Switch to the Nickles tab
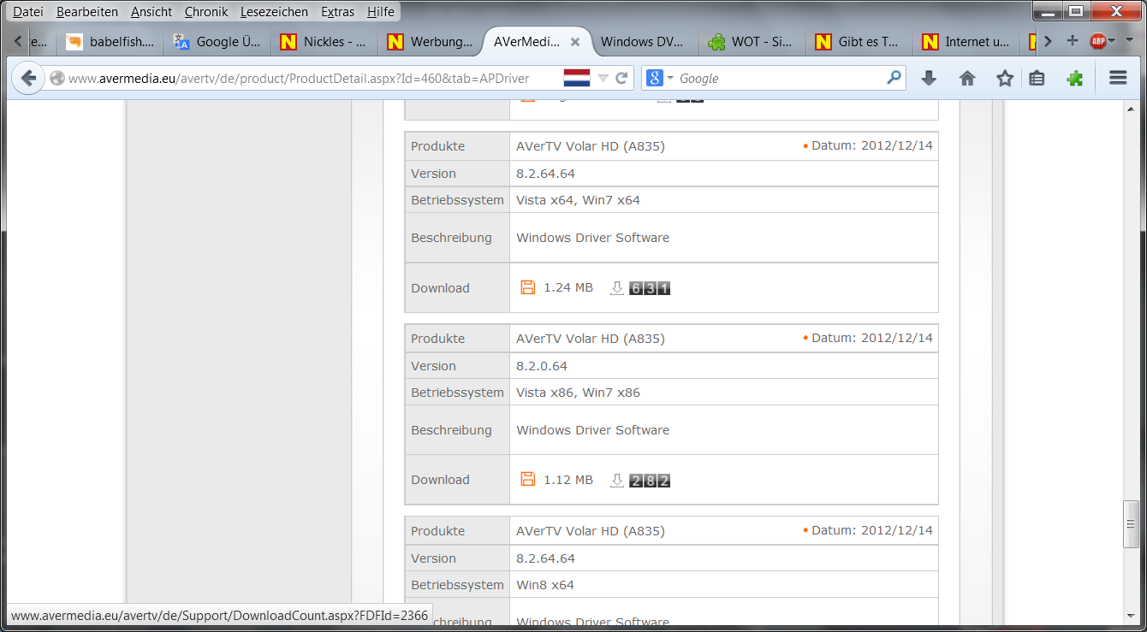The image size is (1147, 632). pyautogui.click(x=324, y=41)
